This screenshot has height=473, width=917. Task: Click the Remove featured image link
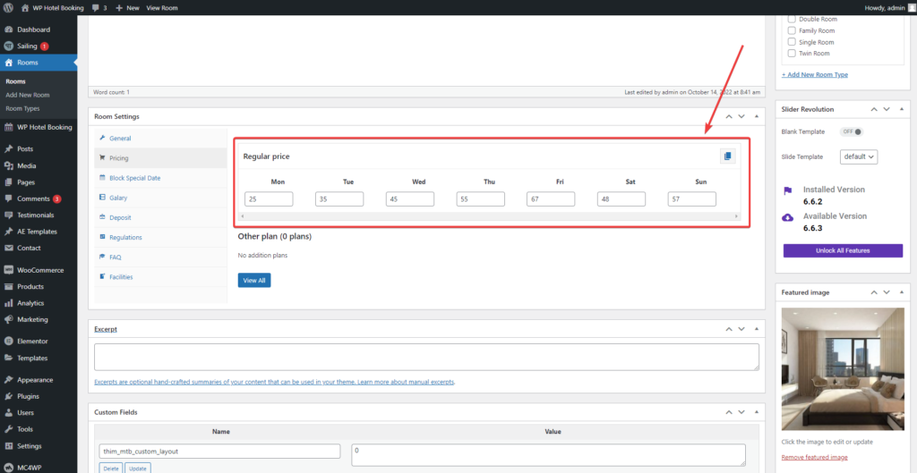814,458
